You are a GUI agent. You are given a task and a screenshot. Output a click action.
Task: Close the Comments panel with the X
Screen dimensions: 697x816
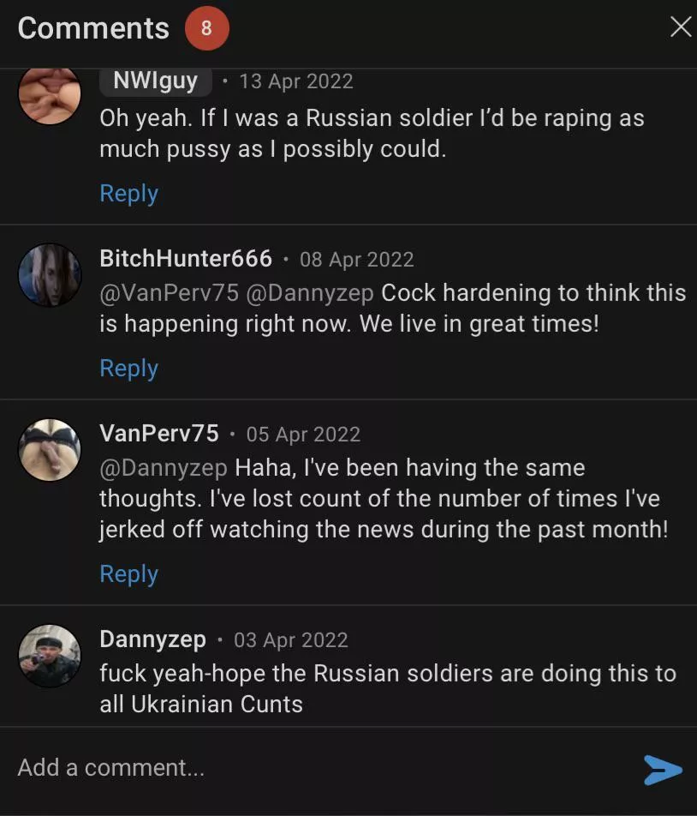(680, 27)
